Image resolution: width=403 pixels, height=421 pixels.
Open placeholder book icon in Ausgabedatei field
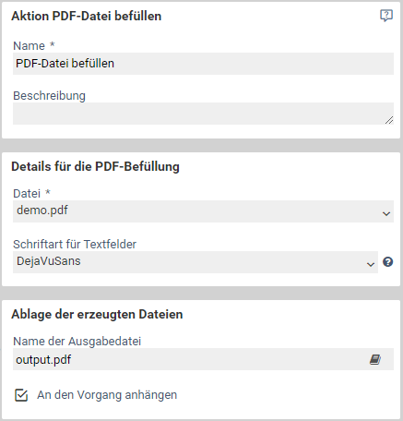(375, 359)
